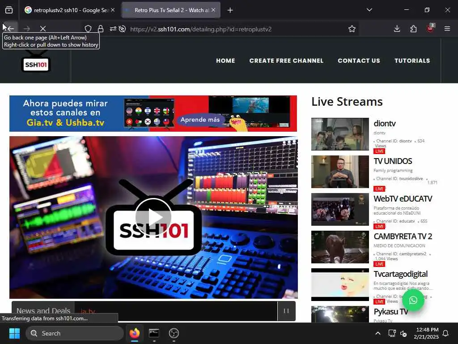Screen dimensions: 458x344
Task: Open the Firefox application hamburger menu
Action: pos(447,29)
